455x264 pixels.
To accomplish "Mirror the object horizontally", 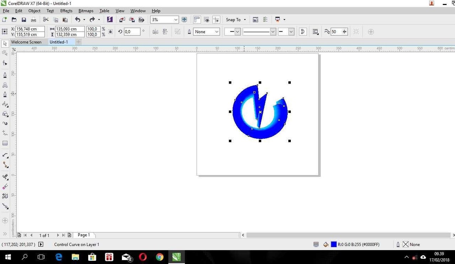I will [155, 32].
